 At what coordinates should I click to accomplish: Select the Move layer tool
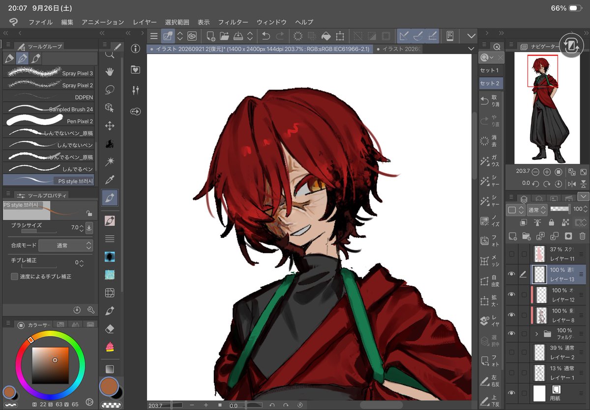tap(110, 126)
